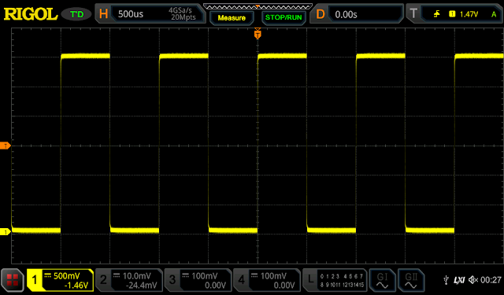Open the trigger T settings panel
This screenshot has height=295, width=504.
coord(454,14)
